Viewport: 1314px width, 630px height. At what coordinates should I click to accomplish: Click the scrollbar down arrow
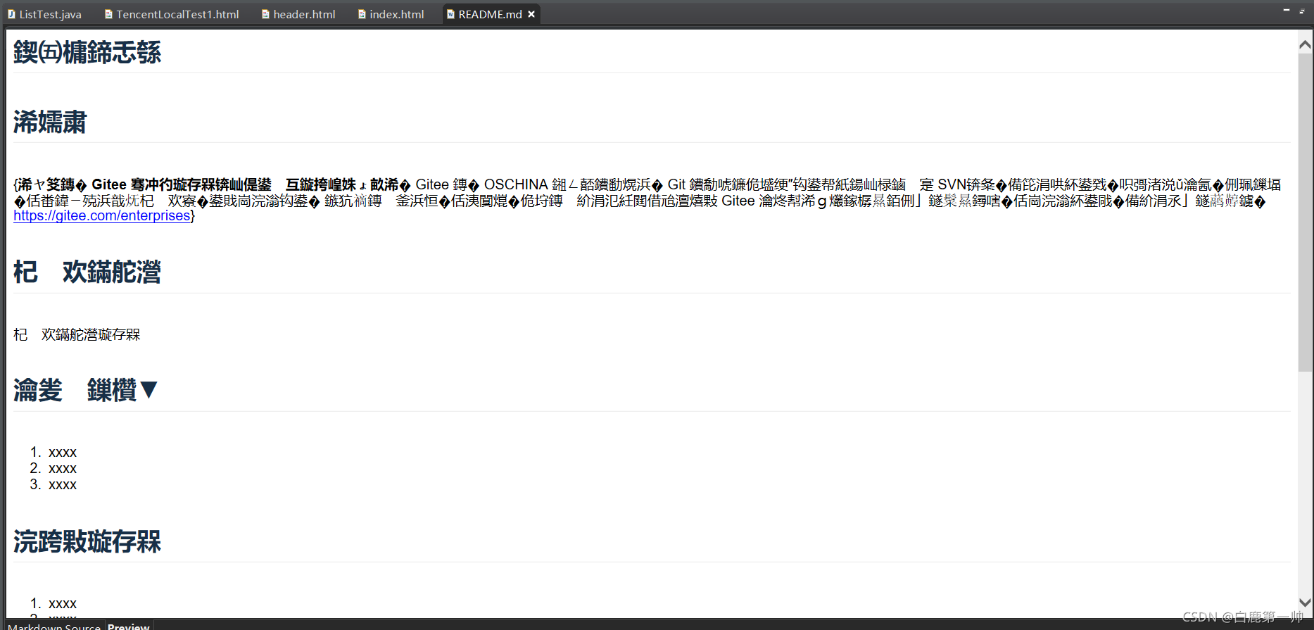[1305, 603]
